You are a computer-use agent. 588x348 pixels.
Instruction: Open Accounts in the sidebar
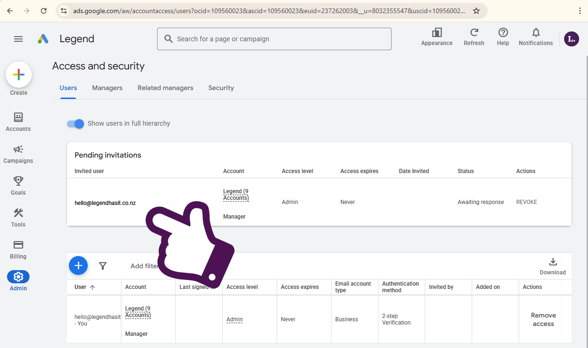pyautogui.click(x=18, y=122)
